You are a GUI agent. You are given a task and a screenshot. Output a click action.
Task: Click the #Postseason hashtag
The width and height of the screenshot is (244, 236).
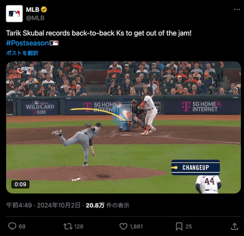27,43
